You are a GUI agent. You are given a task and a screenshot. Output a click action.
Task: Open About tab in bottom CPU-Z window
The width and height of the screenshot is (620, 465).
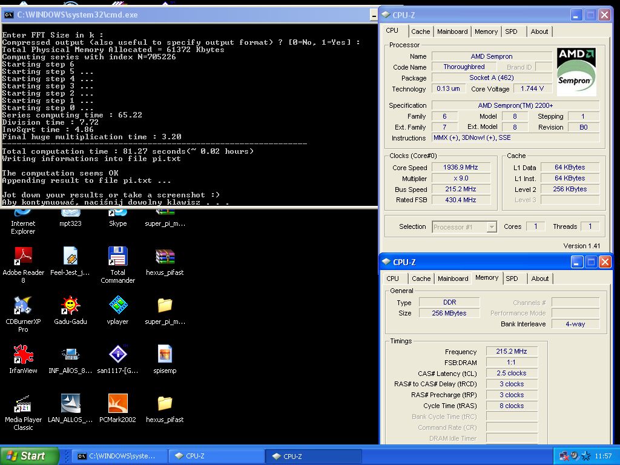539,279
